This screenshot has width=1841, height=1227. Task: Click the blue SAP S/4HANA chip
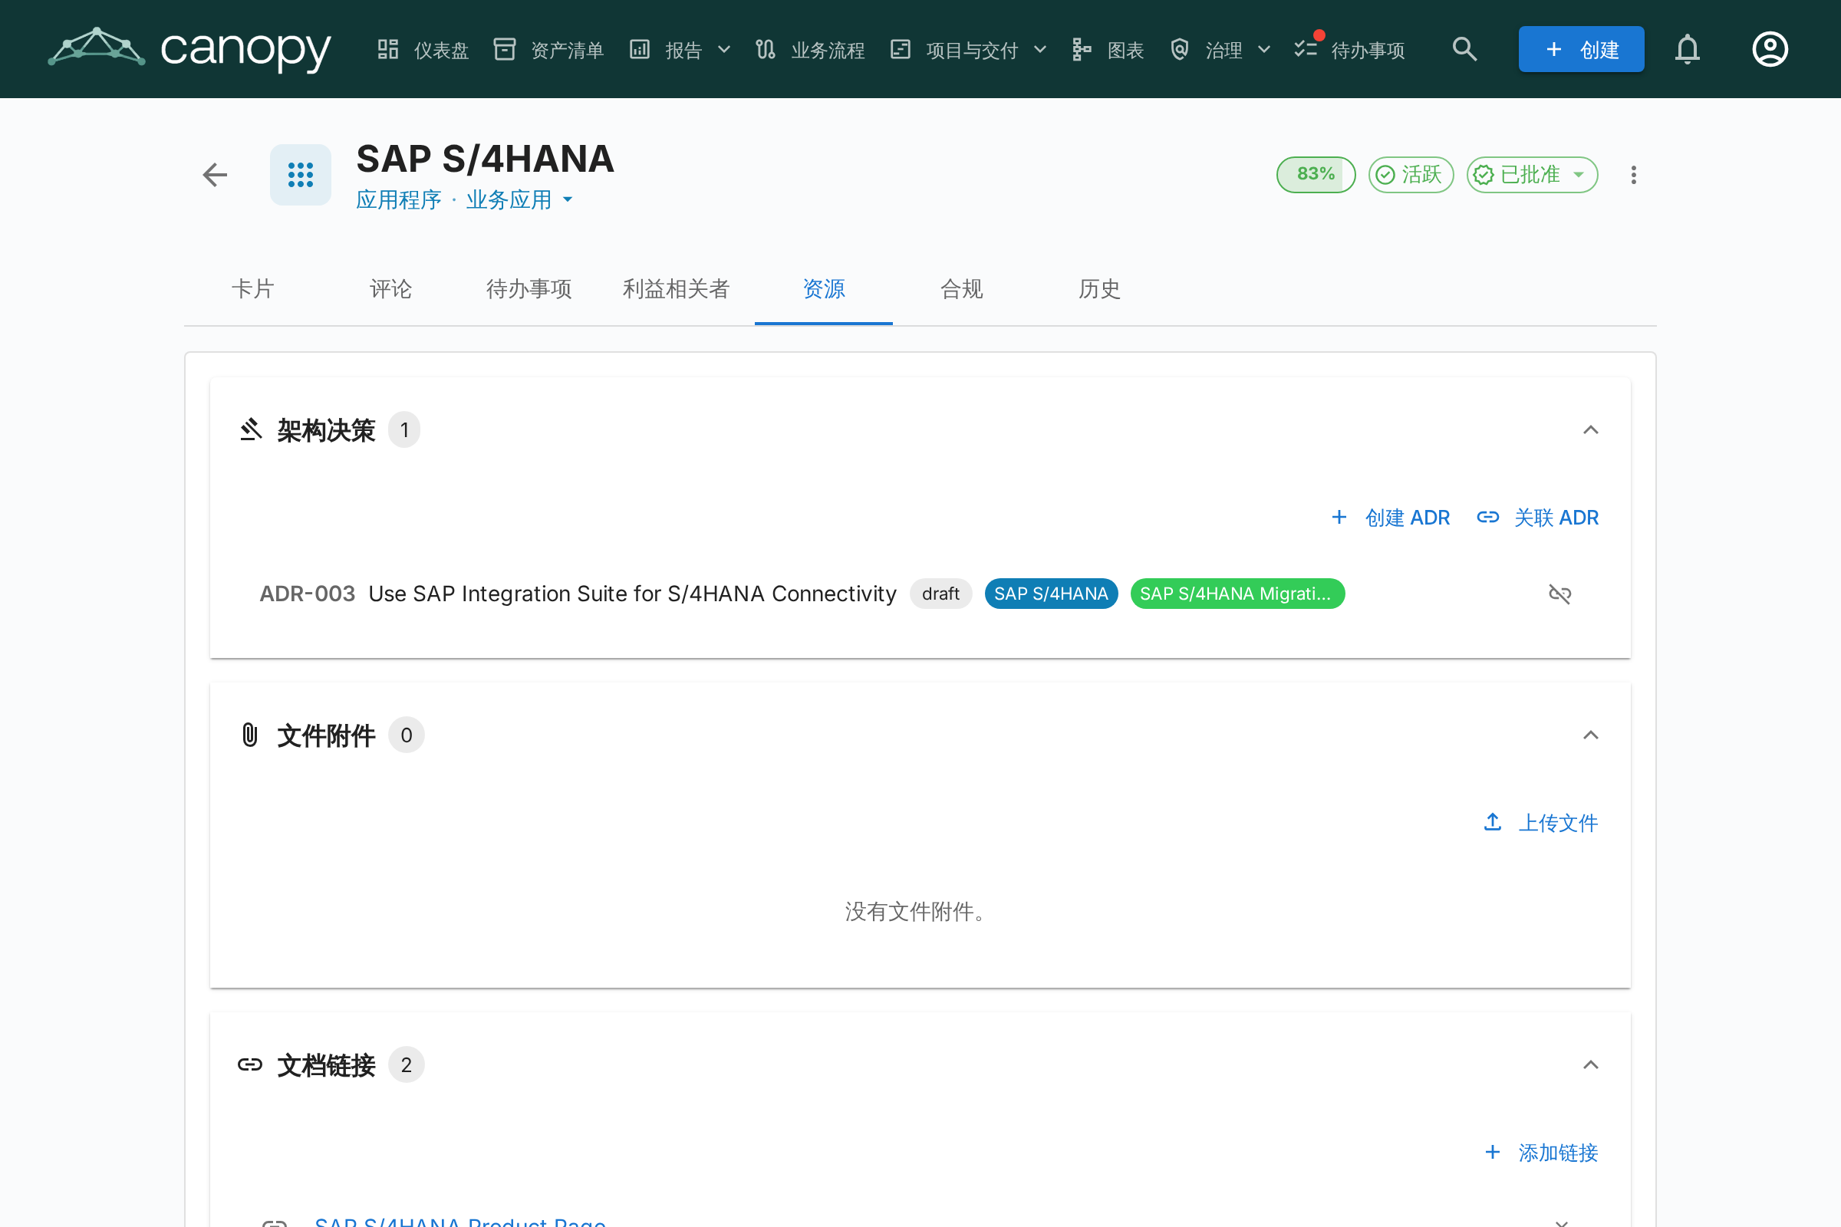pos(1050,594)
